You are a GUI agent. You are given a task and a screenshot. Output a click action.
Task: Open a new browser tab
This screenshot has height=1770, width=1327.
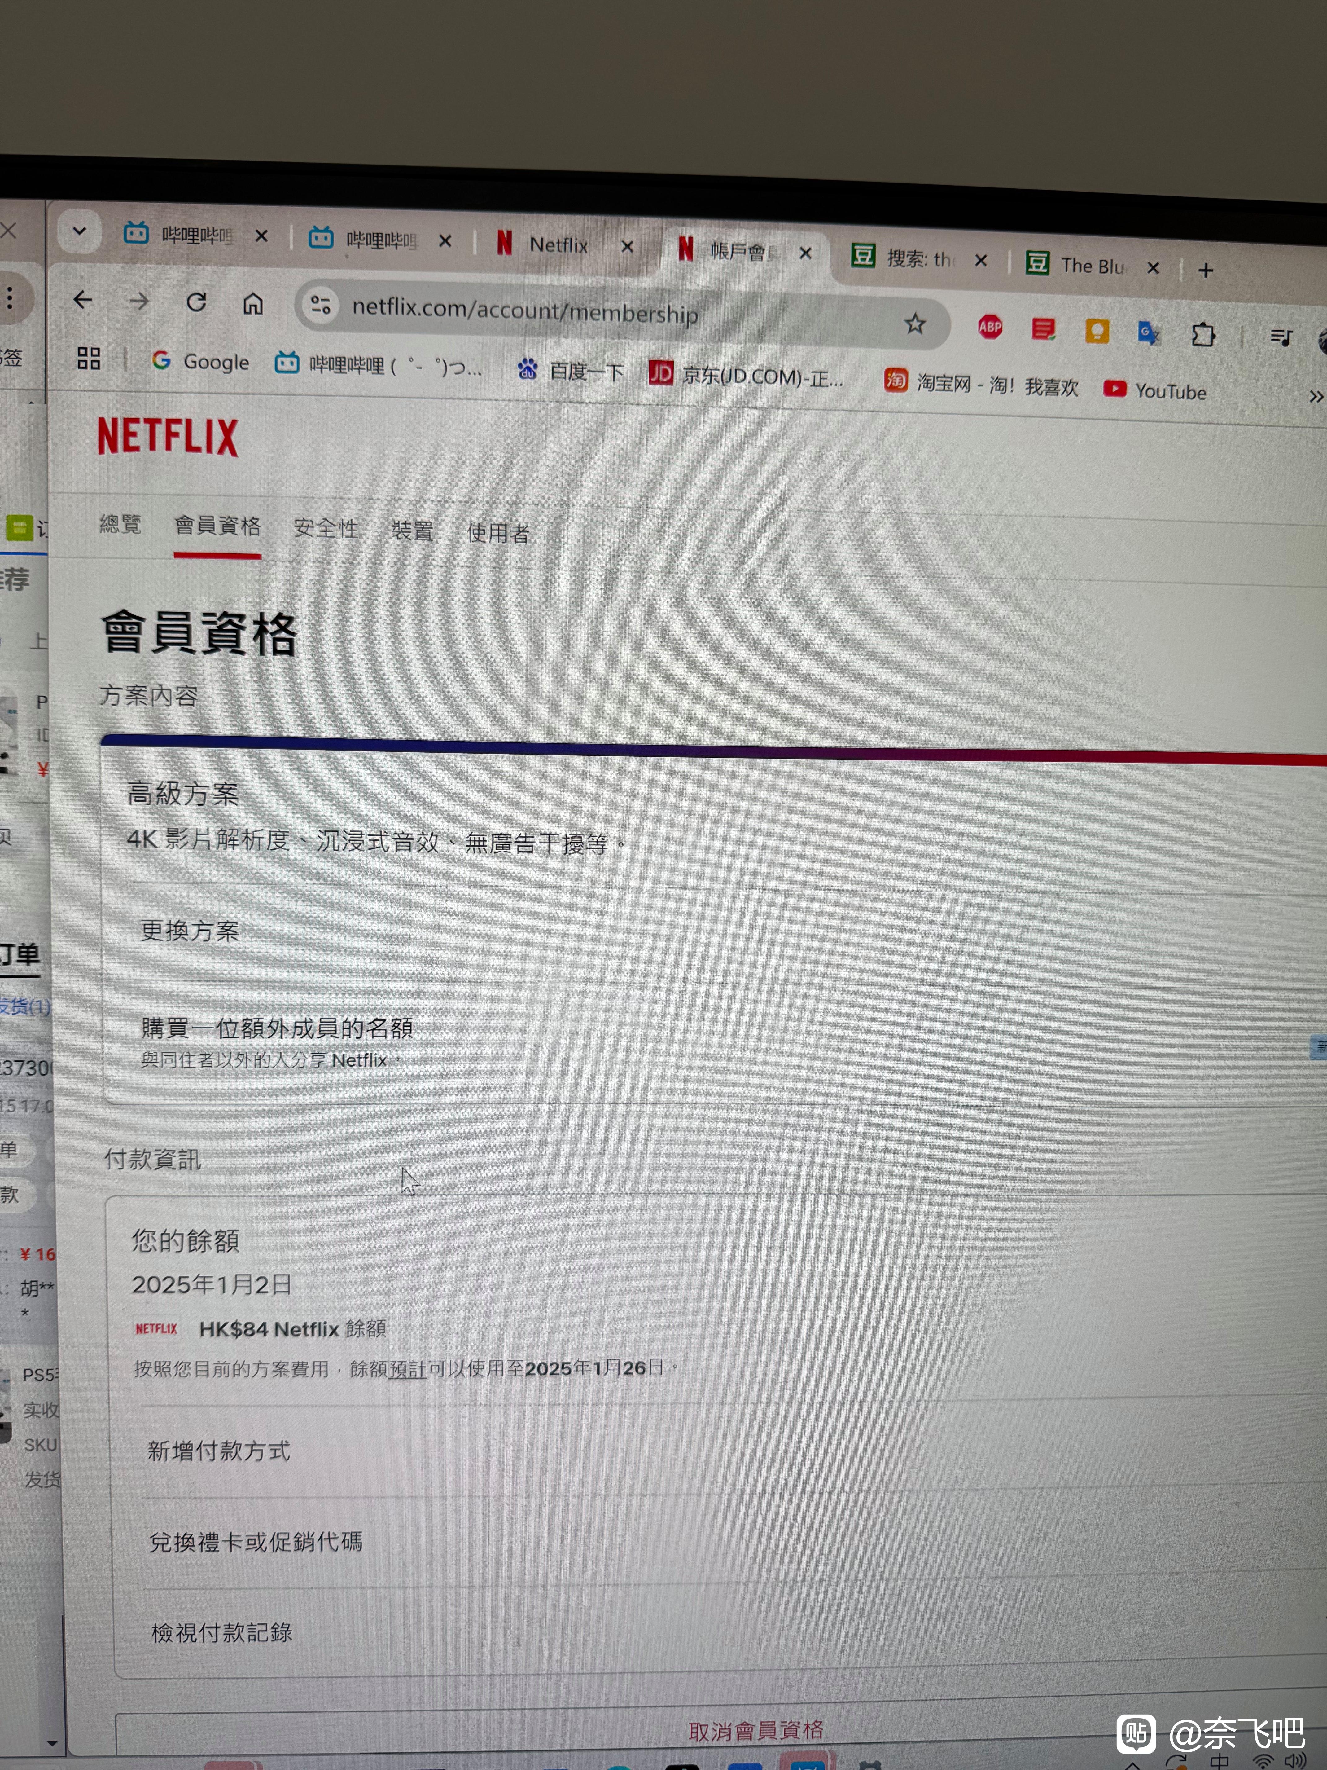pyautogui.click(x=1205, y=271)
